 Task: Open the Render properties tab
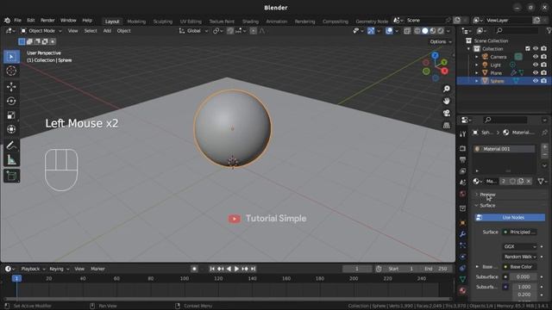coord(462,149)
